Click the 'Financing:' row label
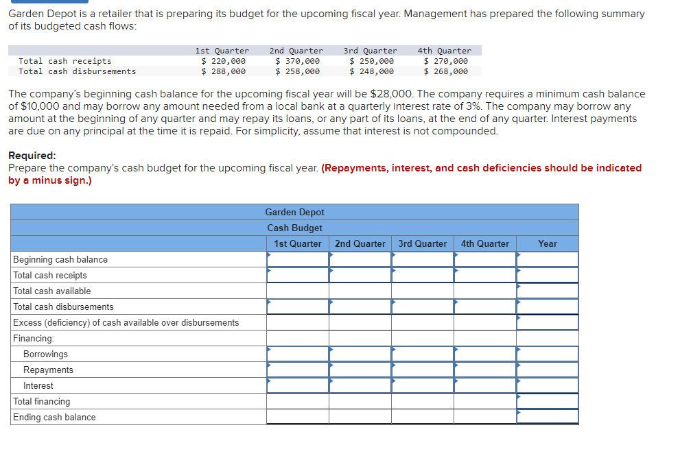The width and height of the screenshot is (680, 469). 34,338
